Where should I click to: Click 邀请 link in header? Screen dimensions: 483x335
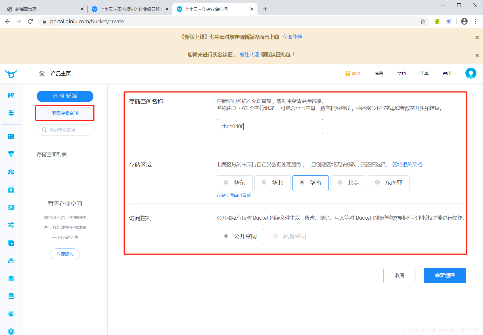356,74
